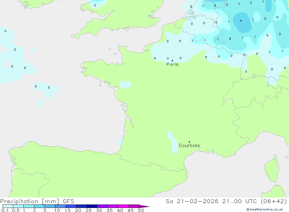289x212 pixels.
Task: Click the weatheronline.co.uk copyright link
Action: pyautogui.click(x=265, y=209)
